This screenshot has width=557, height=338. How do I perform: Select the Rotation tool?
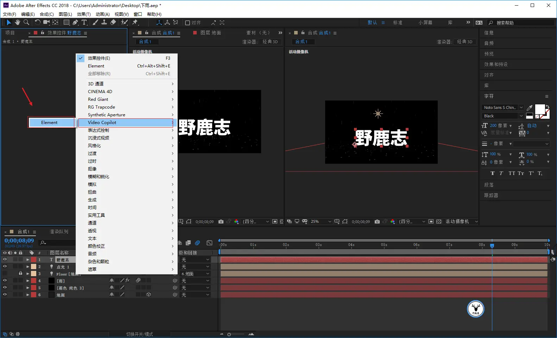click(x=37, y=22)
